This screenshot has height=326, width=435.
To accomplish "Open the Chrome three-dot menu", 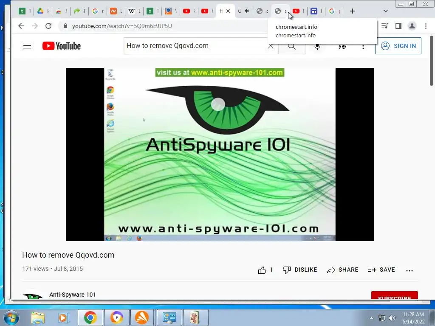I will point(426,26).
